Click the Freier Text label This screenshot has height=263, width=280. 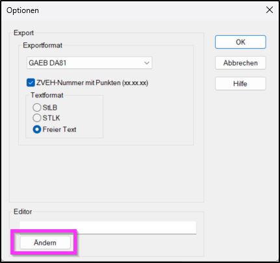pyautogui.click(x=59, y=129)
